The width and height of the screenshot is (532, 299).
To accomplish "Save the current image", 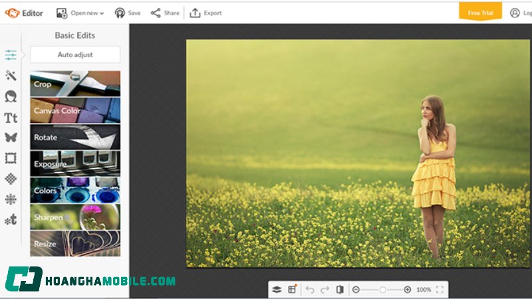I will coord(128,13).
